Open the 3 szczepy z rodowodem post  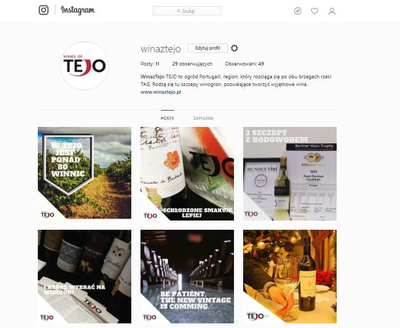coord(290,173)
